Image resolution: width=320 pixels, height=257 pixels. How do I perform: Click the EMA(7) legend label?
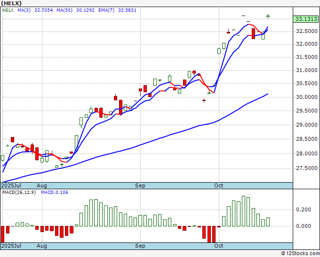(106, 10)
